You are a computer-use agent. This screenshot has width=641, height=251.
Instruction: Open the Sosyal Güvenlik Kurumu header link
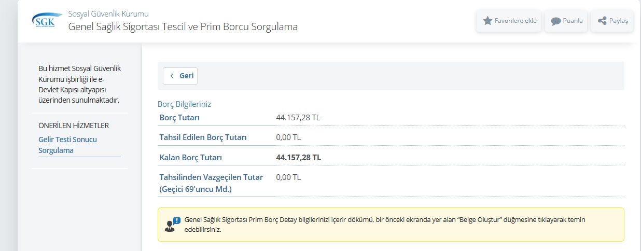(x=108, y=13)
